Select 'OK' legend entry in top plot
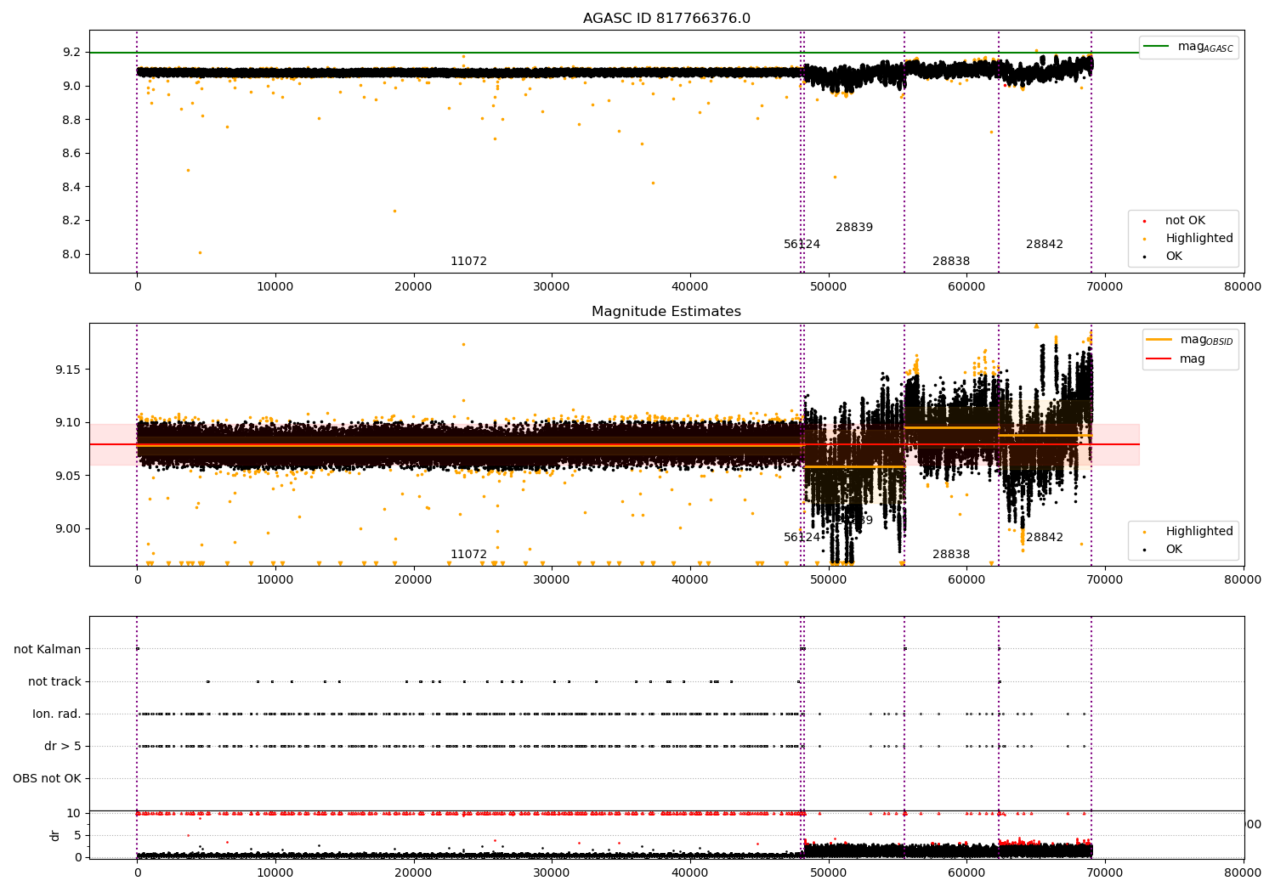Image resolution: width=1275 pixels, height=892 pixels. click(x=1164, y=257)
